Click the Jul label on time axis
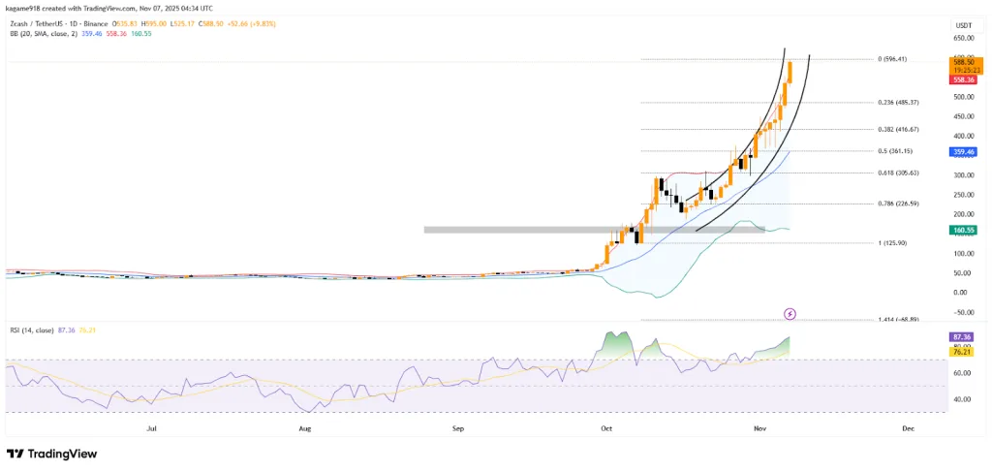Screen dimensions: 992x471 [x=151, y=428]
